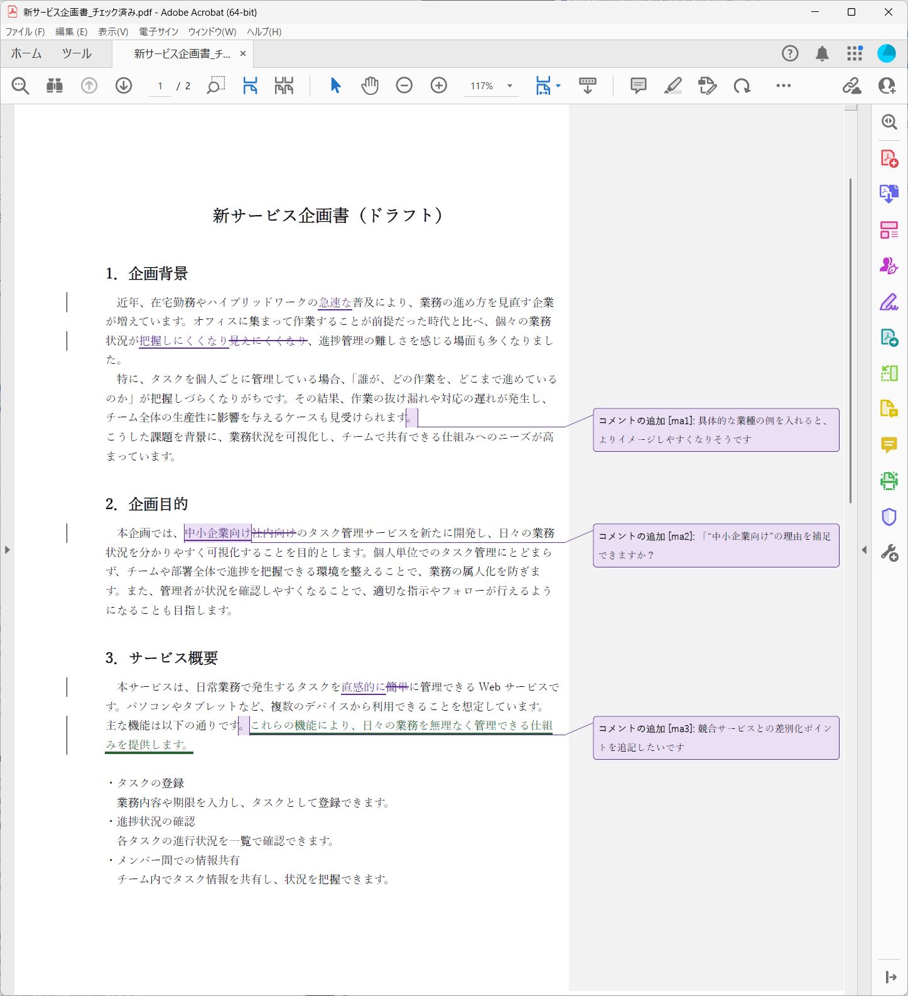
Task: Zoom in with the plus button
Action: coord(439,85)
